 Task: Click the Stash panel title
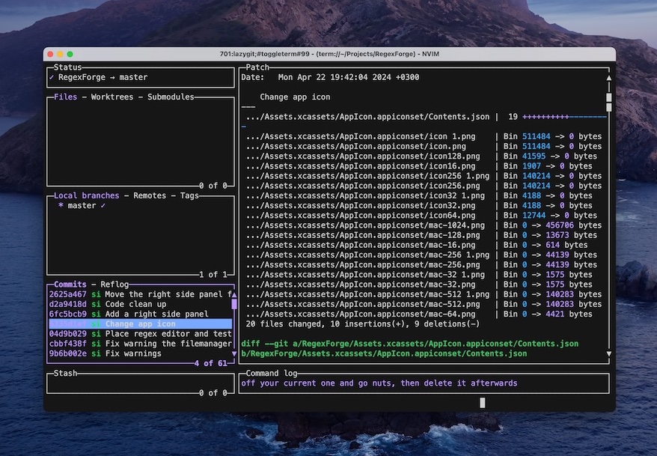click(x=65, y=374)
